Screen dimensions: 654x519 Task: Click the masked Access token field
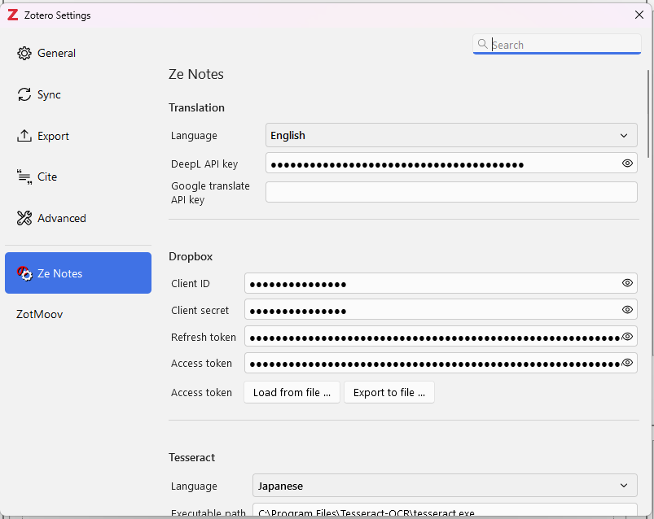[x=441, y=363]
